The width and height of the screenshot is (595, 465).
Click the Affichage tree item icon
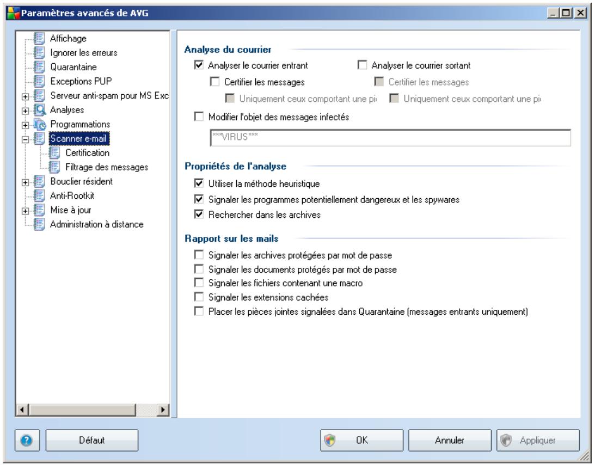click(39, 38)
